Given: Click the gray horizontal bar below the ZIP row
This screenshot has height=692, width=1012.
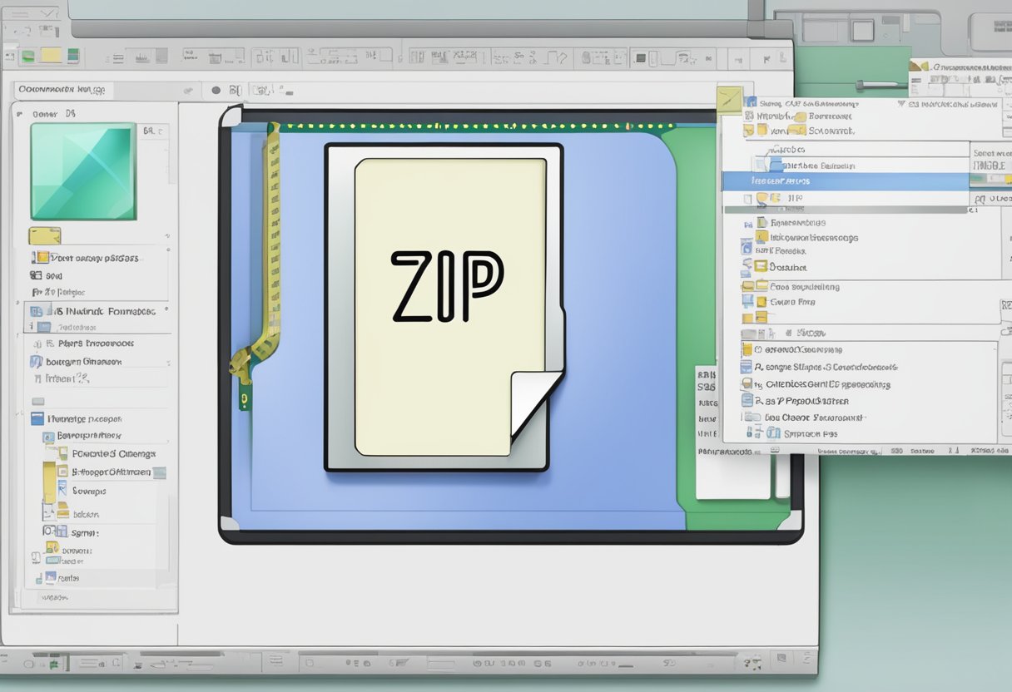Looking at the screenshot, I should tap(845, 210).
